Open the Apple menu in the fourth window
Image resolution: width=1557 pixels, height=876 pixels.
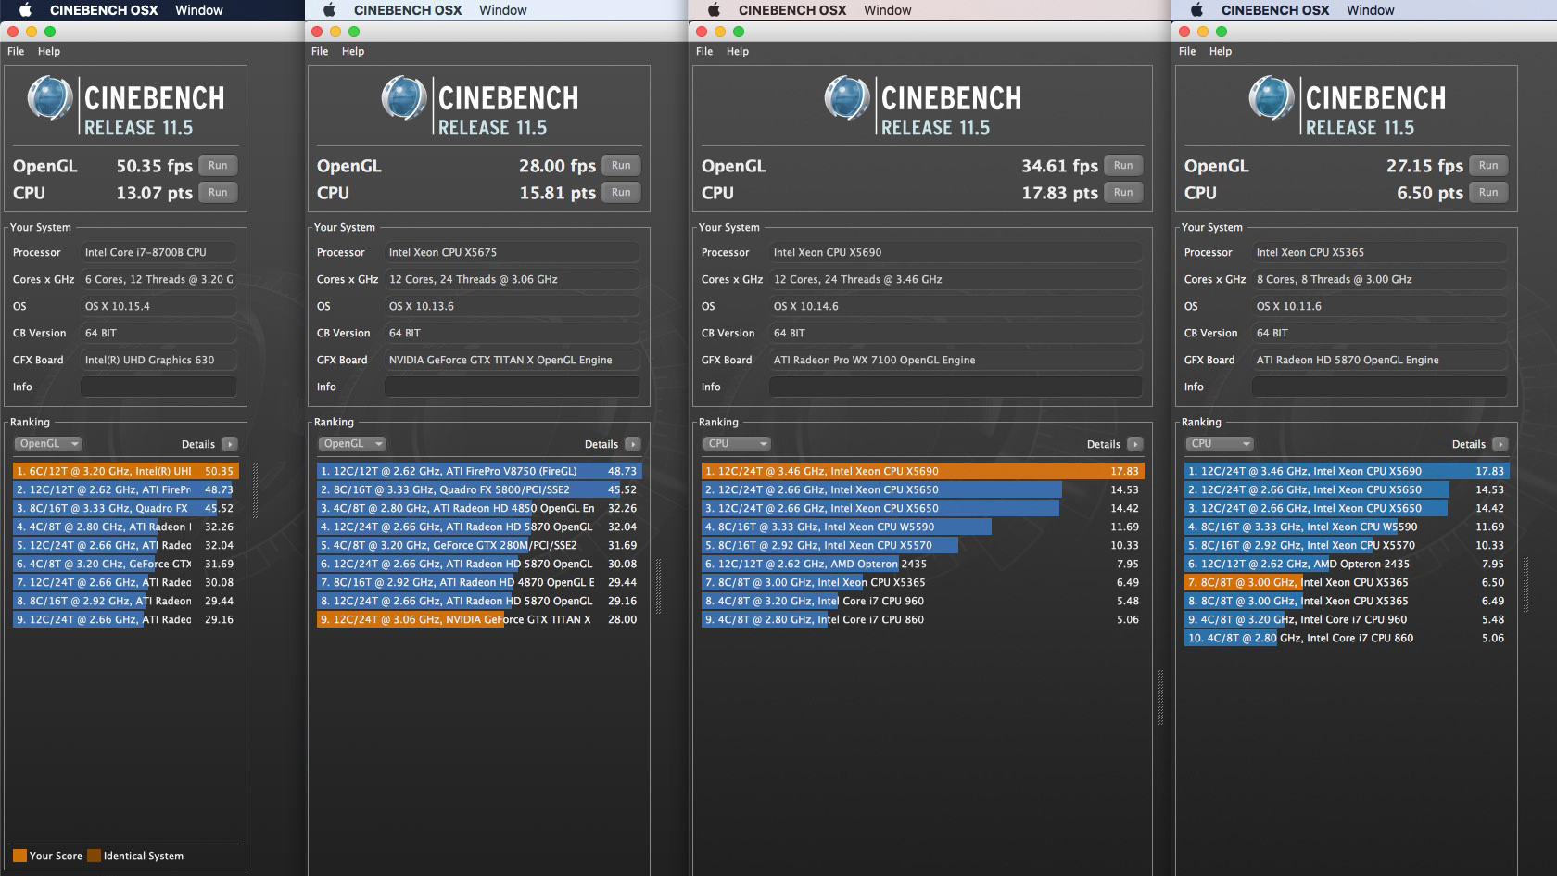point(1196,10)
